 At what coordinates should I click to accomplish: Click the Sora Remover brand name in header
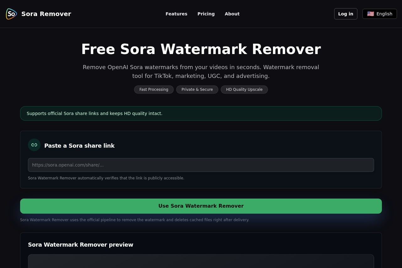coord(46,14)
